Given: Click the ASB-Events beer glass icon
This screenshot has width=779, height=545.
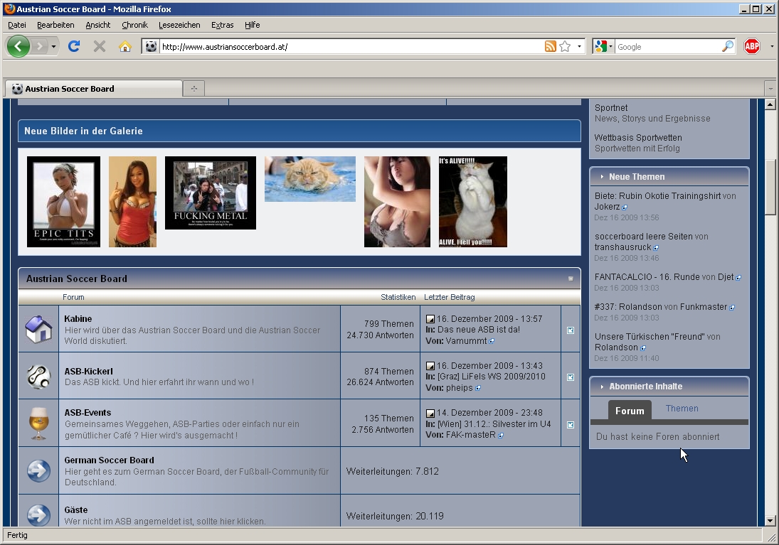Looking at the screenshot, I should pyautogui.click(x=38, y=423).
